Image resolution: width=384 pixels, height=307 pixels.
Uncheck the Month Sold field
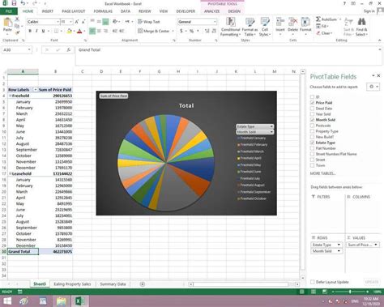(x=312, y=120)
